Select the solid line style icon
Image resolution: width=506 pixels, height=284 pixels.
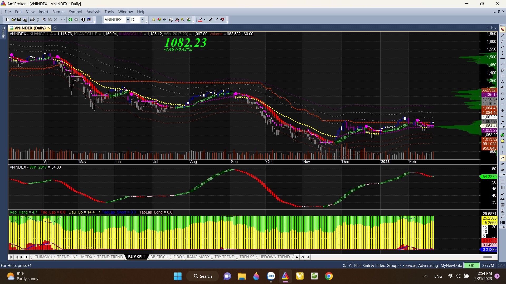coord(210,20)
